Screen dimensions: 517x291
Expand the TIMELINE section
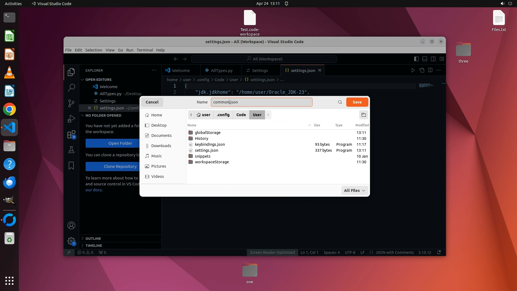(x=94, y=245)
